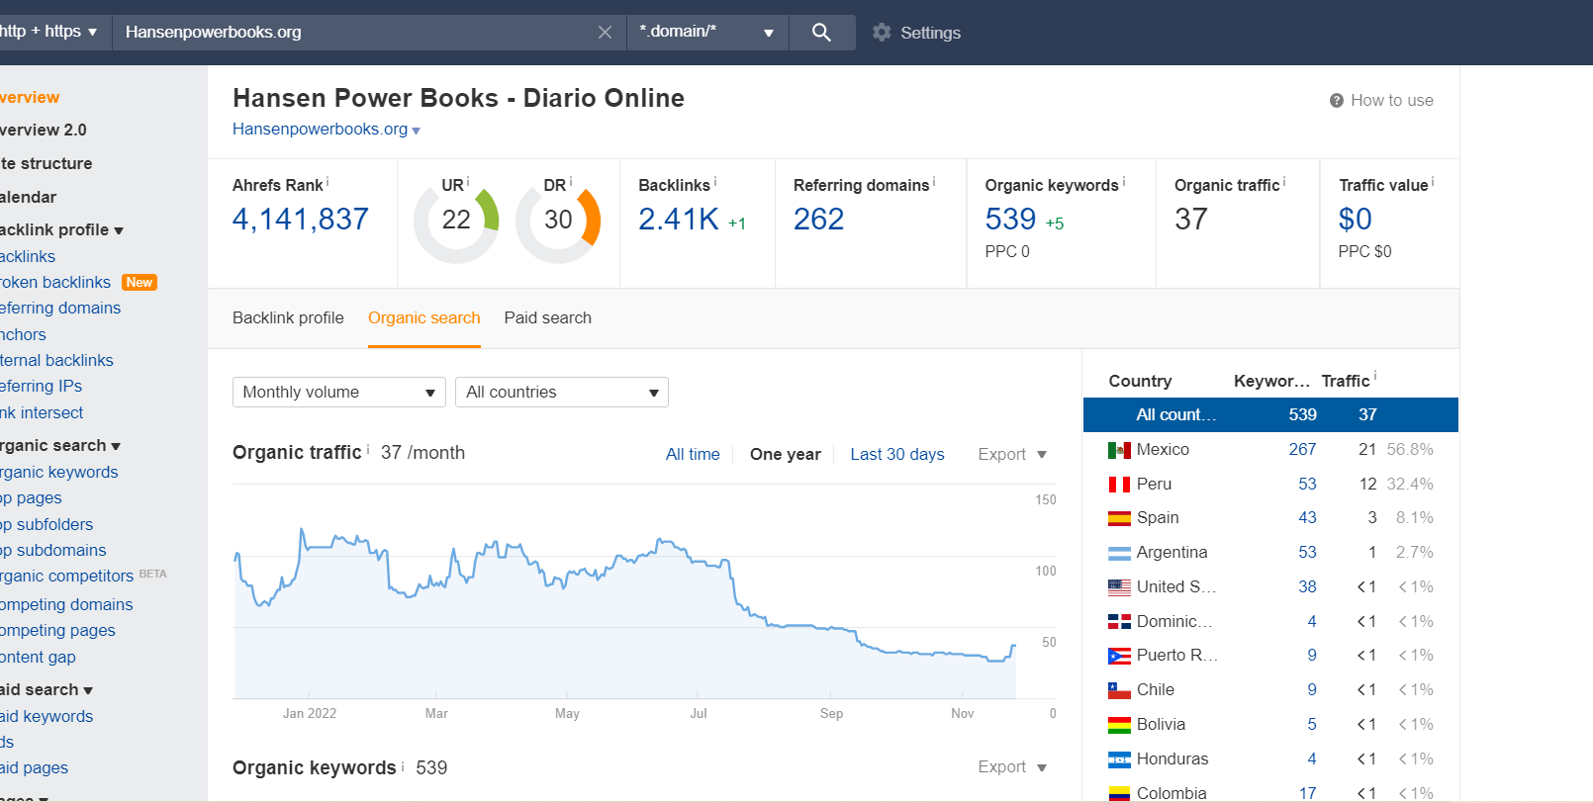The image size is (1593, 803).
Task: Click Mexico keyword count 267
Action: tap(1302, 449)
